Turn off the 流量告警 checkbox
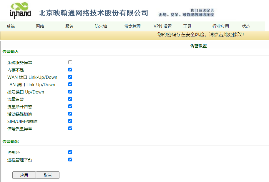269x182 pixels. (x=70, y=99)
